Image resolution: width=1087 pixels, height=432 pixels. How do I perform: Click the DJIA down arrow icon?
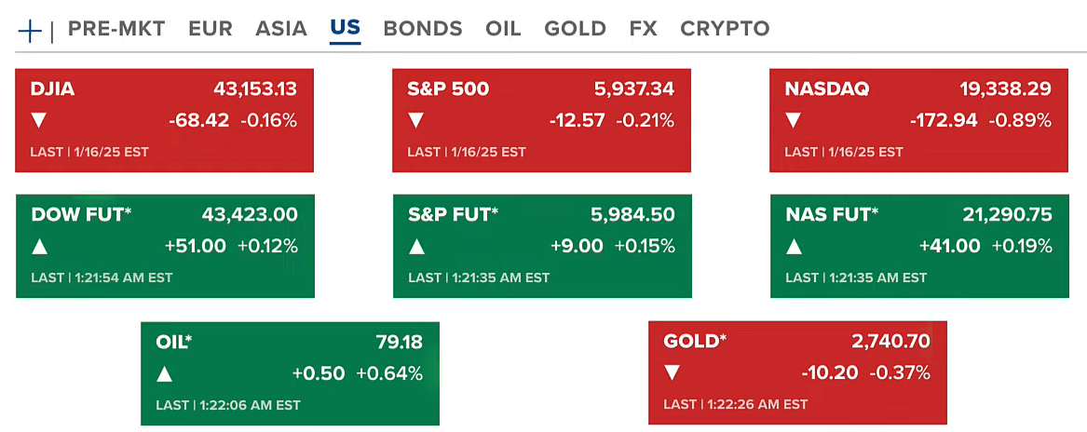pyautogui.click(x=39, y=120)
